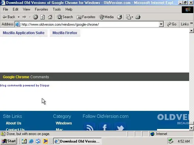194x145 pixels.
Task: Launch Windows Media Player from Quick Launch
Action: coord(45,141)
